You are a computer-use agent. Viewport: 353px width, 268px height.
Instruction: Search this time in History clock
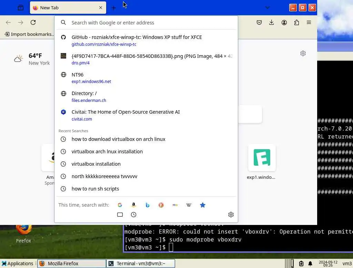133,215
